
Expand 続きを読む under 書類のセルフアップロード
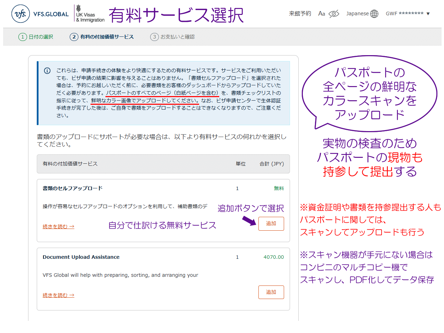(58, 227)
